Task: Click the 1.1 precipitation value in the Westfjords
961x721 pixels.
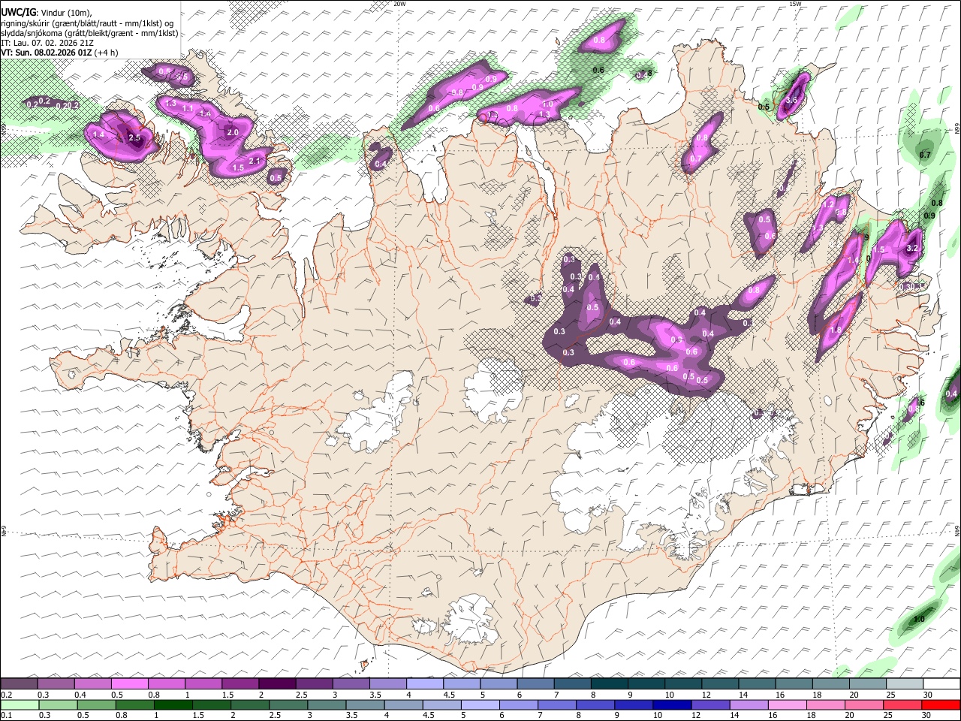Action: [188, 109]
